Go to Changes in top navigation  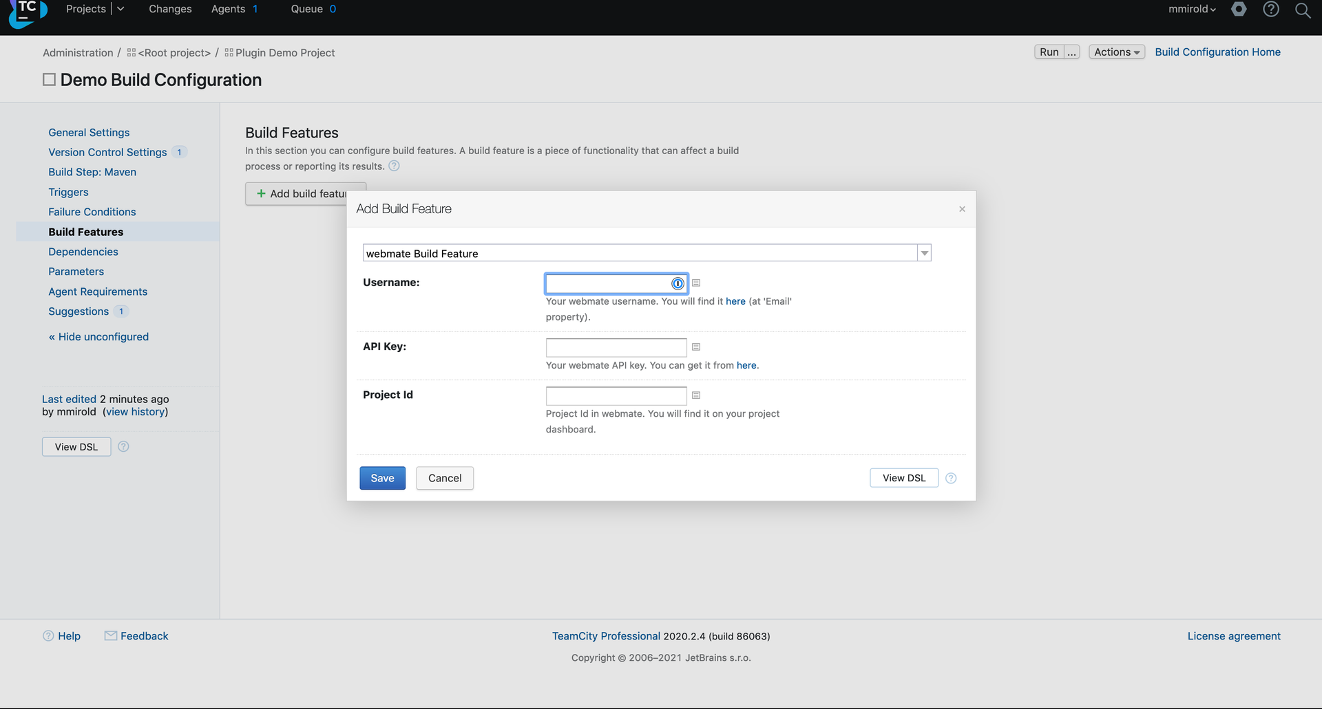point(170,9)
